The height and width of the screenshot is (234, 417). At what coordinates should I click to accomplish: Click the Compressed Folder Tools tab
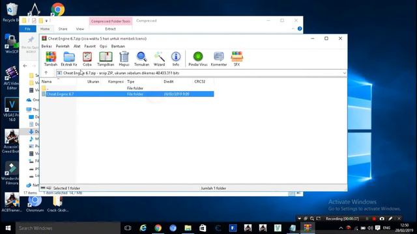(x=111, y=21)
